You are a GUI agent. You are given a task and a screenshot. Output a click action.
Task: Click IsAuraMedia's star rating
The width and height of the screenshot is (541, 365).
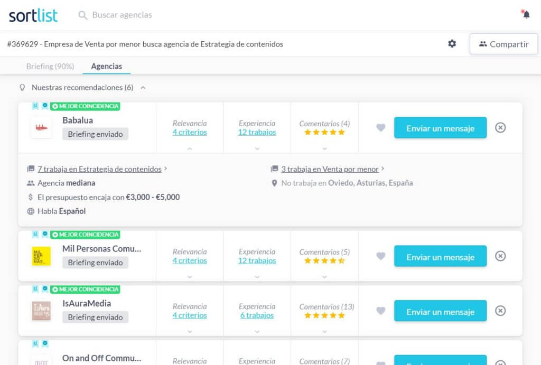coord(325,316)
